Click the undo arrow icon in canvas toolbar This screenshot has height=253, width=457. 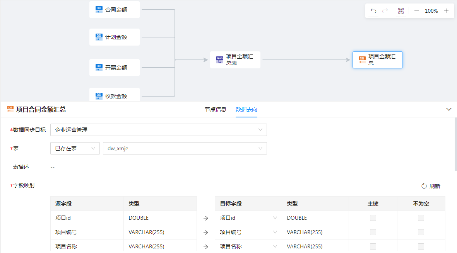(373, 11)
